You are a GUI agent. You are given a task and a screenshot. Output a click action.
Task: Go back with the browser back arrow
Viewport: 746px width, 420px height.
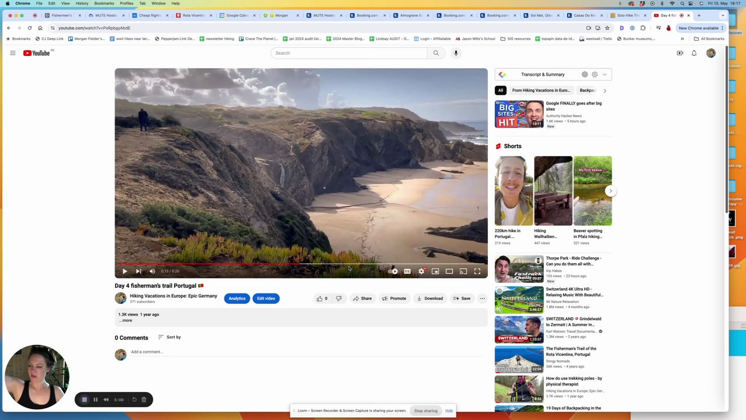[x=9, y=28]
